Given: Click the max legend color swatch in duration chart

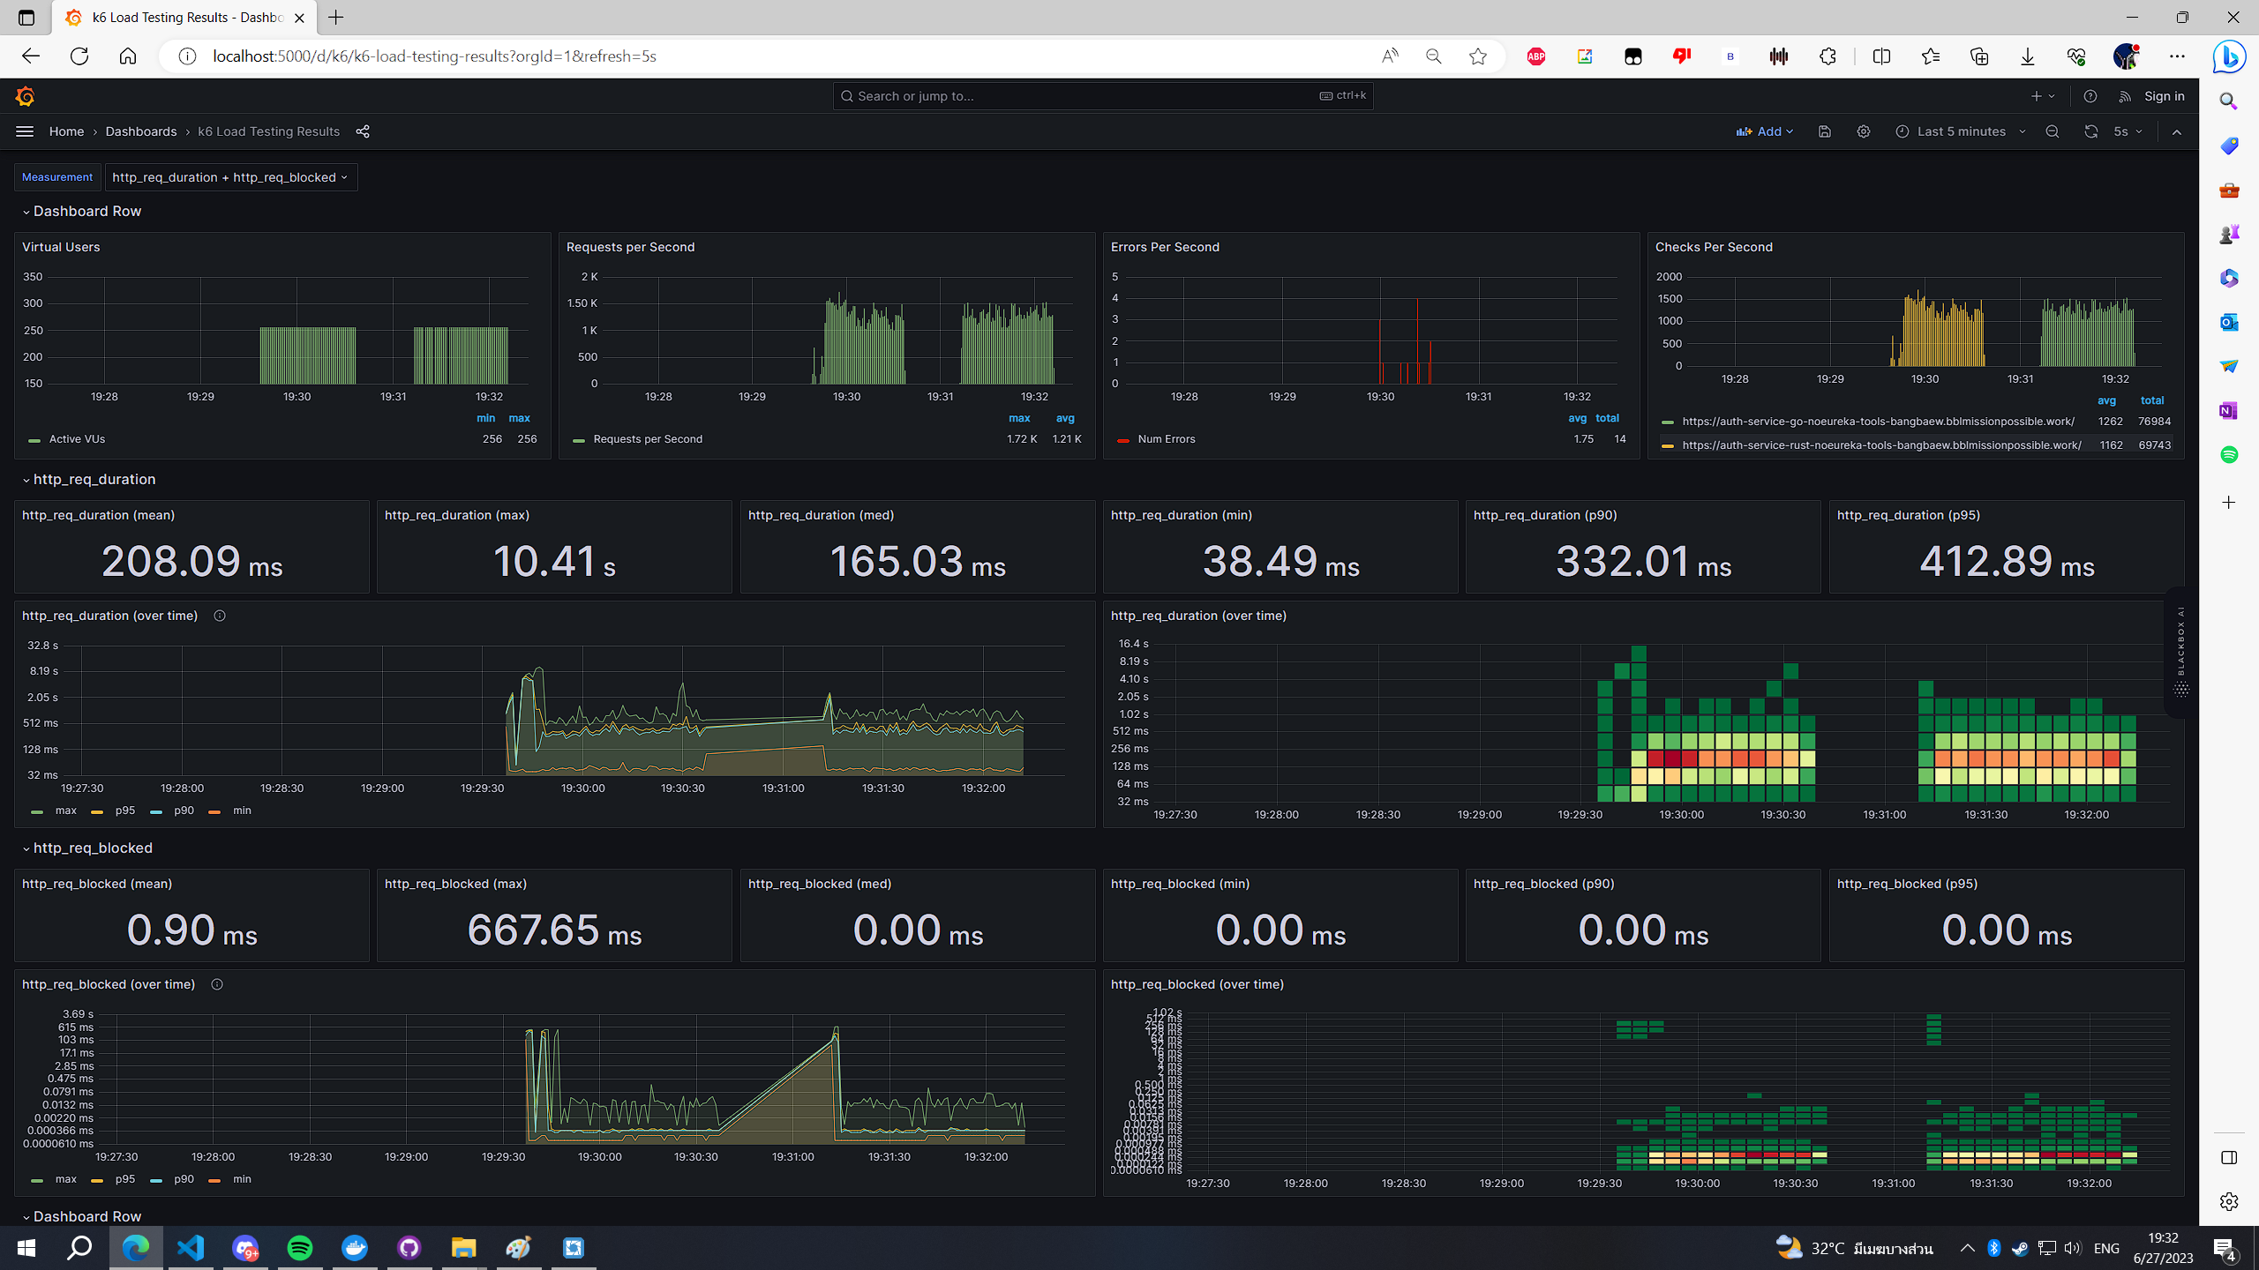Looking at the screenshot, I should coord(37,811).
